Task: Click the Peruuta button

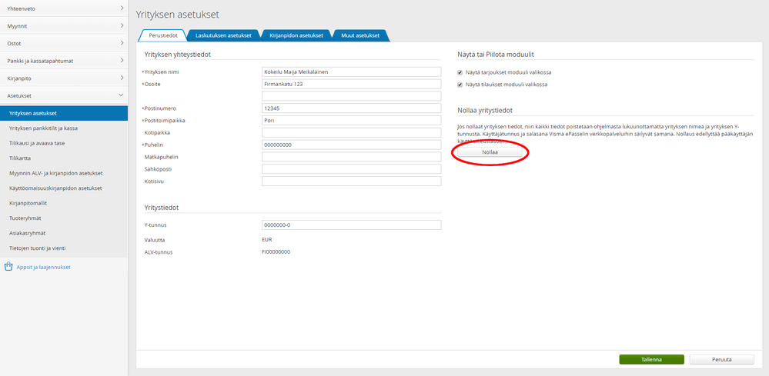Action: [x=721, y=359]
